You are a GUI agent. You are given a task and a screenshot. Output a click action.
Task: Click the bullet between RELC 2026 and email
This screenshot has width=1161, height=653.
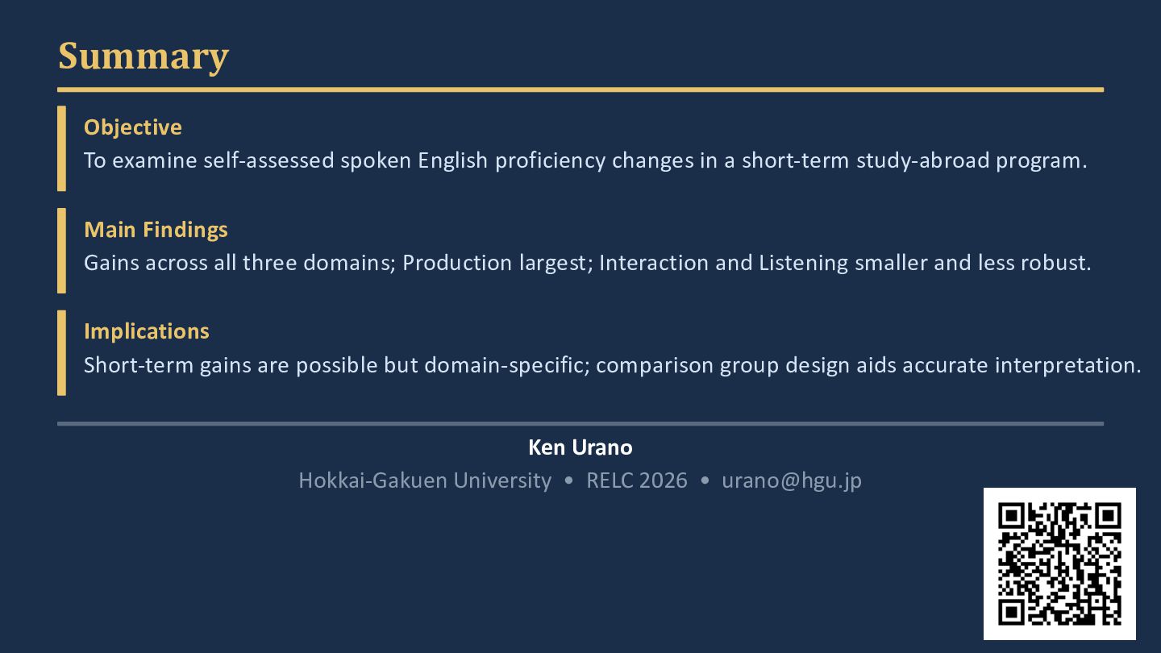tap(705, 481)
